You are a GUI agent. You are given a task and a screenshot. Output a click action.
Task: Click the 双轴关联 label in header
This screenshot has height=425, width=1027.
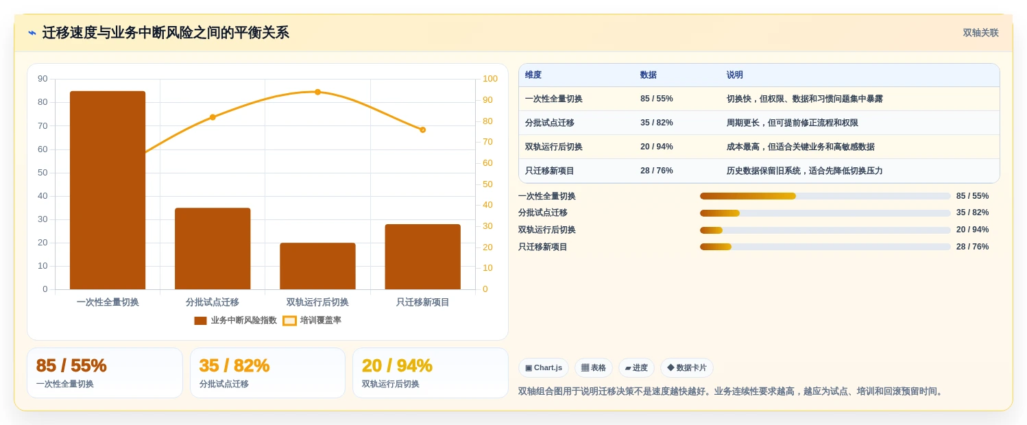pyautogui.click(x=980, y=33)
